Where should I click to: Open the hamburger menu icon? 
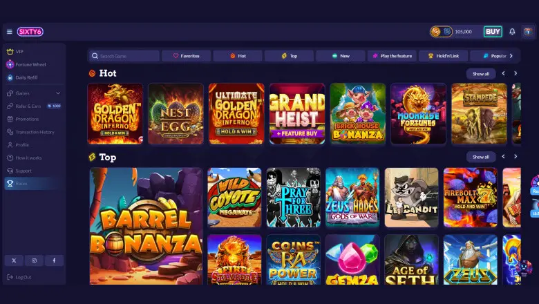9,32
